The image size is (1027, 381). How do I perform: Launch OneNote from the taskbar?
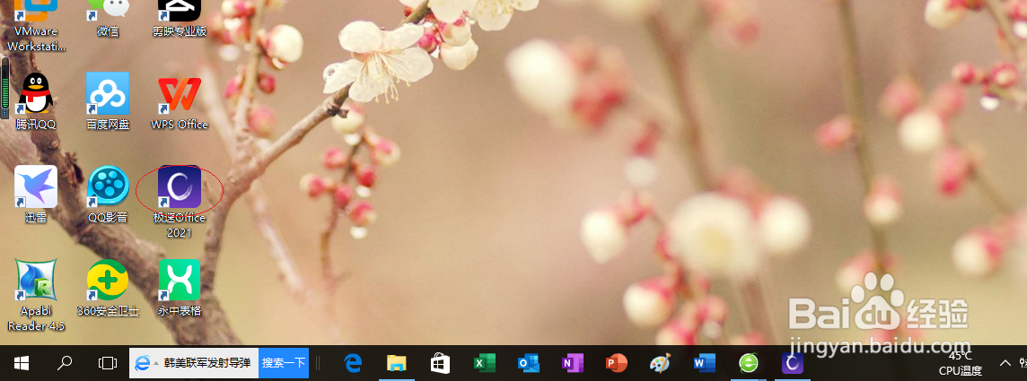coord(572,363)
